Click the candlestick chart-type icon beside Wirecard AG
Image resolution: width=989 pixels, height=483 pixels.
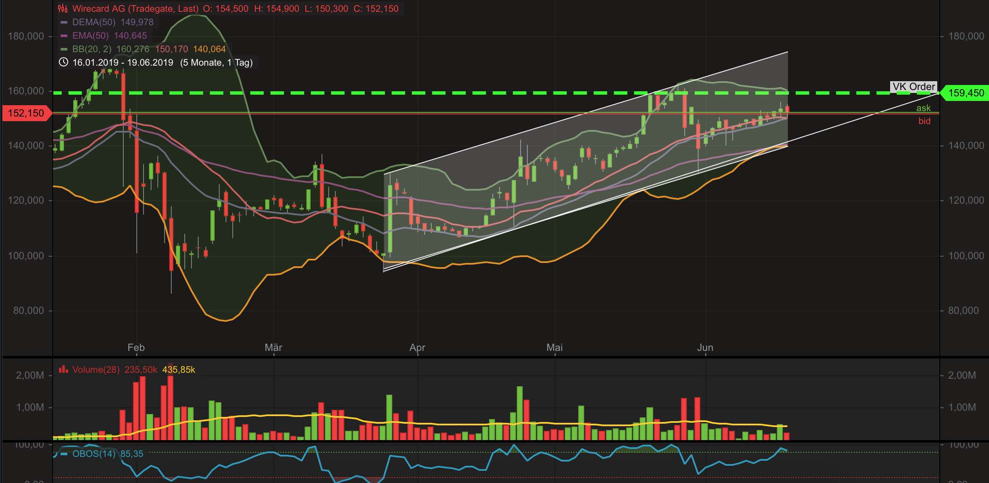click(63, 8)
